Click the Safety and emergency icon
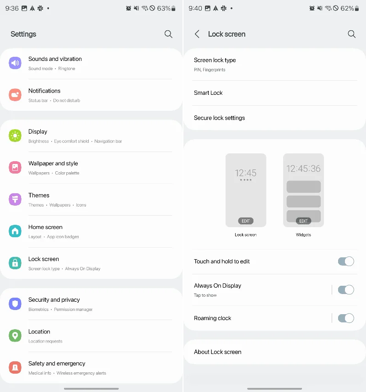The height and width of the screenshot is (392, 366). pyautogui.click(x=15, y=367)
